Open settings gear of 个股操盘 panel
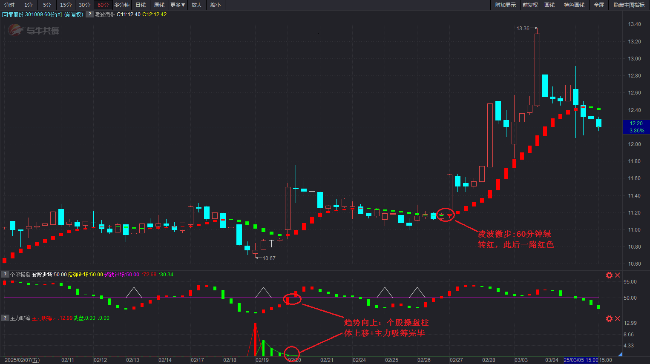The image size is (650, 364). tap(609, 275)
